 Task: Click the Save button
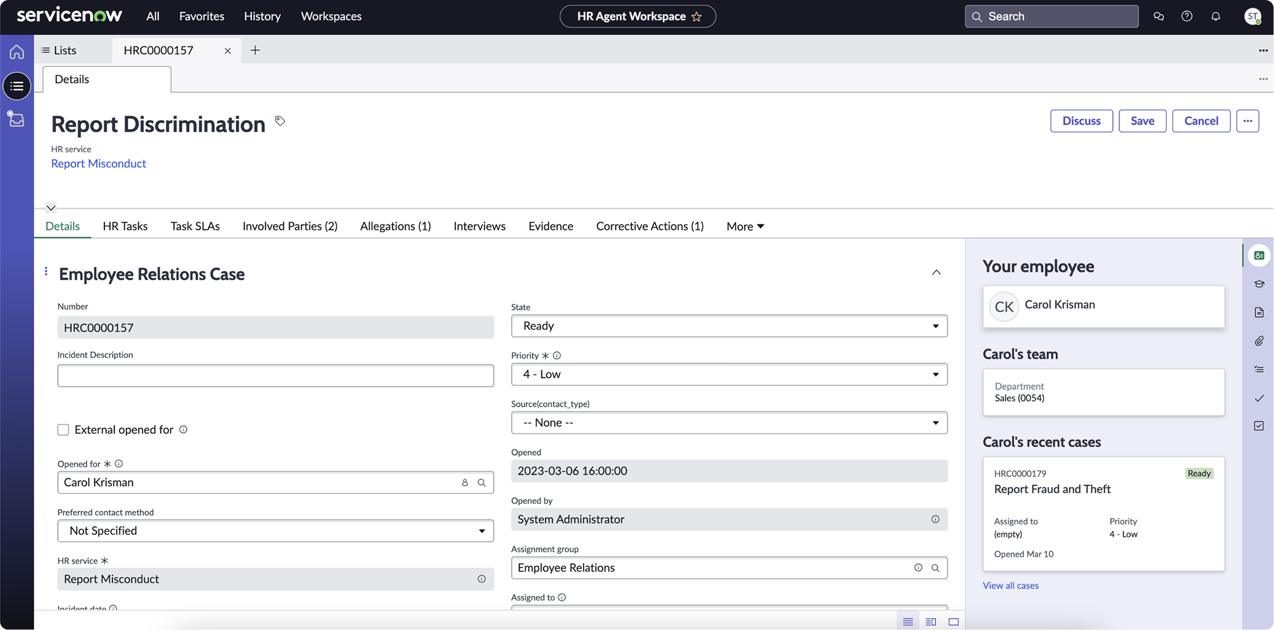(x=1142, y=121)
